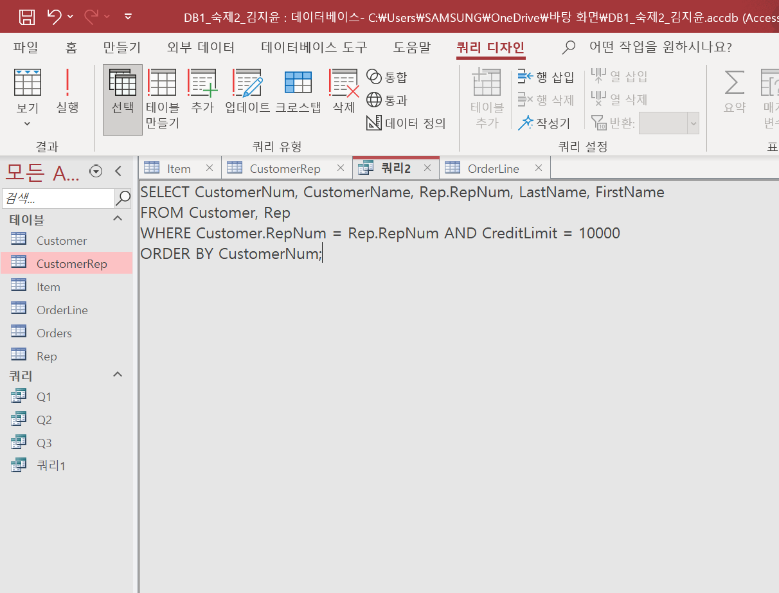
Task: Choose the 업데이트 query type
Action: pos(247,92)
